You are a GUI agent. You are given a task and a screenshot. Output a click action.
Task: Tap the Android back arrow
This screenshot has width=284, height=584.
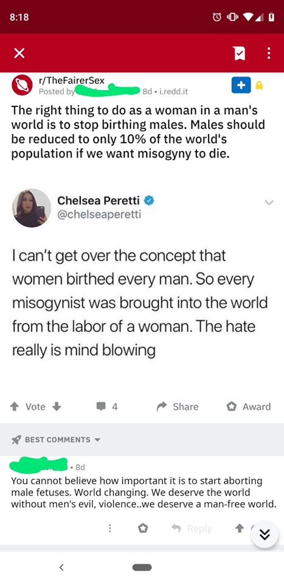[62, 567]
